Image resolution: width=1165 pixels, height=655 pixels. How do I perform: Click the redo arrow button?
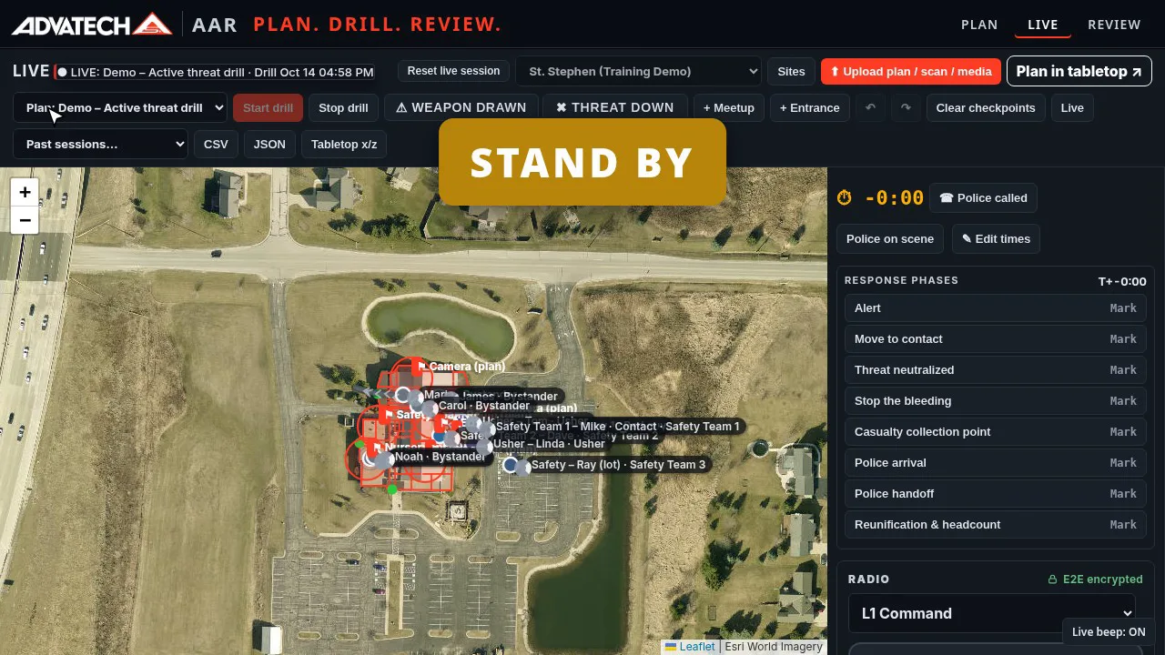tap(906, 107)
